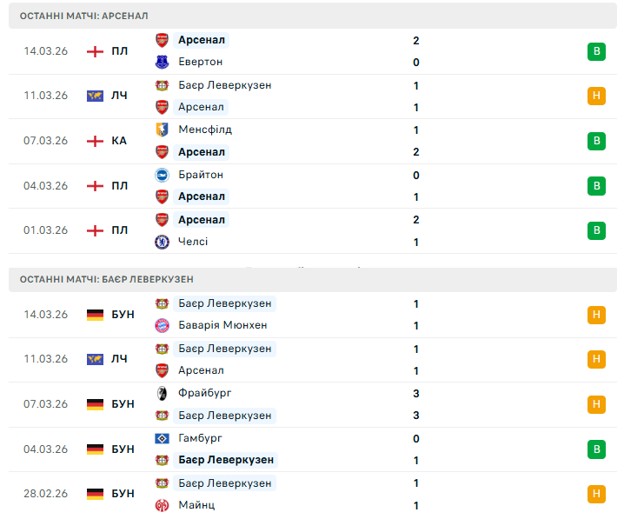Click orange Н badge on the Mainz match row

(x=596, y=494)
